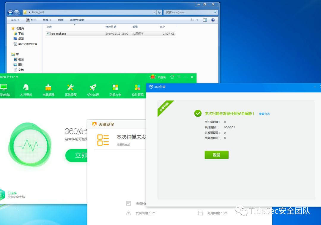Change view using the view icon
321x225 pixels.
(x=192, y=20)
